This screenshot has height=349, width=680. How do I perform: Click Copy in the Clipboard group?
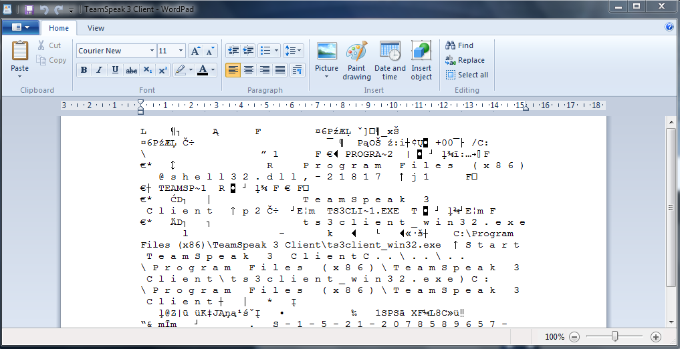coord(51,60)
